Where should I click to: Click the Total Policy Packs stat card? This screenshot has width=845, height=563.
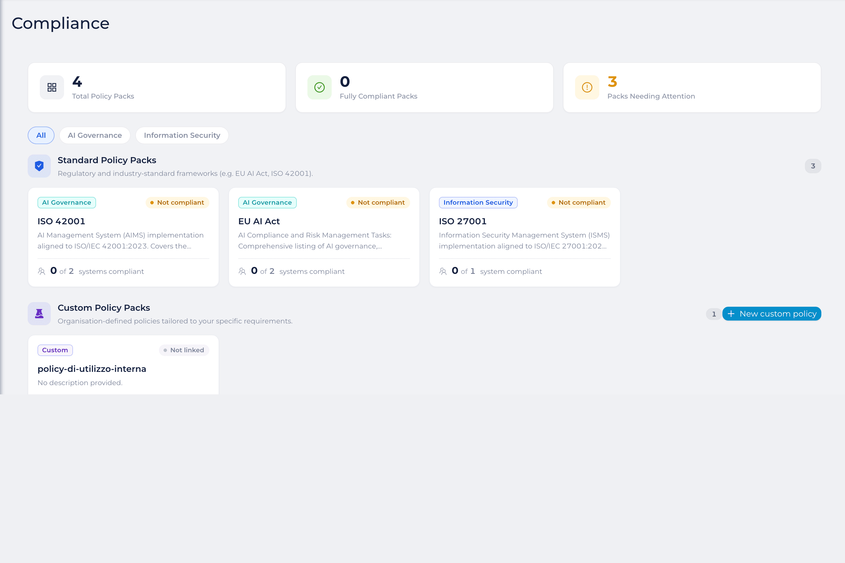point(157,88)
